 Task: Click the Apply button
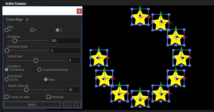32,104
